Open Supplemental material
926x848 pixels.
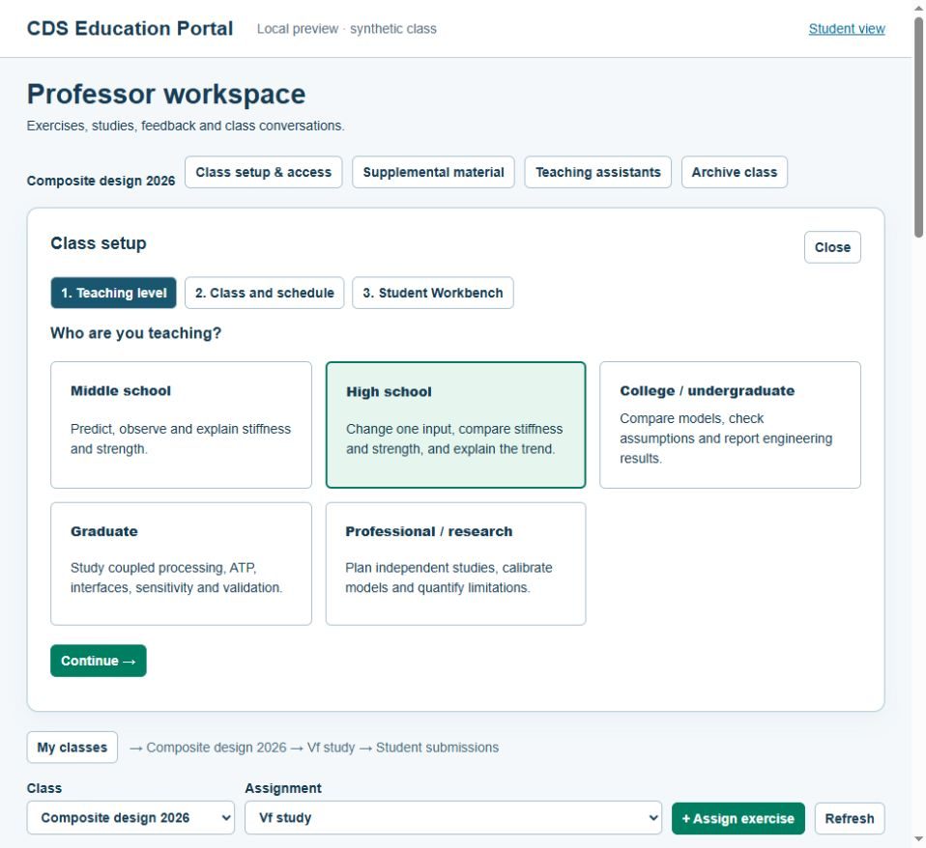coord(433,172)
